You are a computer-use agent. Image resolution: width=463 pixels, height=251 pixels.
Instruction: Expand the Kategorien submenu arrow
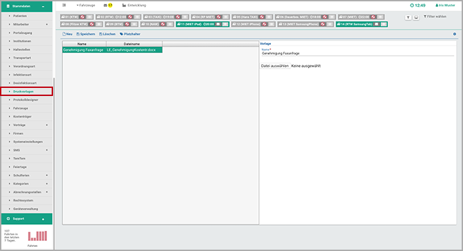pos(47,184)
